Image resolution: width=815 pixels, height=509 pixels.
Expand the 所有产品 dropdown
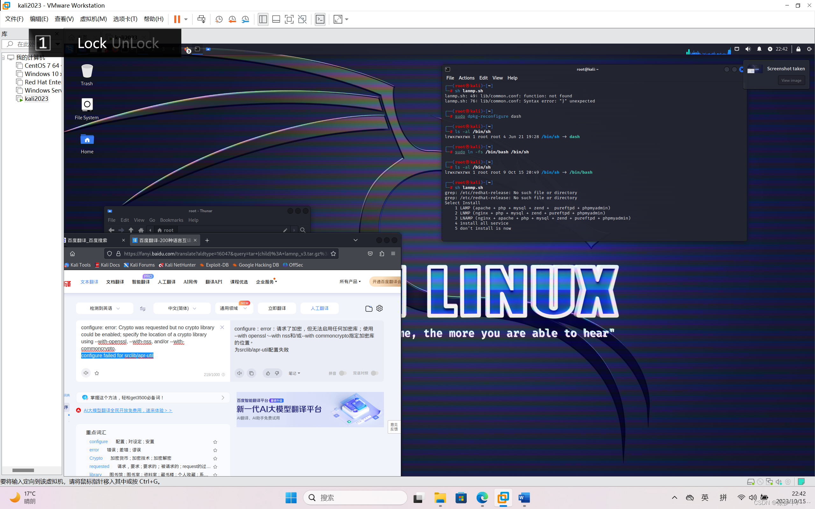coord(350,282)
